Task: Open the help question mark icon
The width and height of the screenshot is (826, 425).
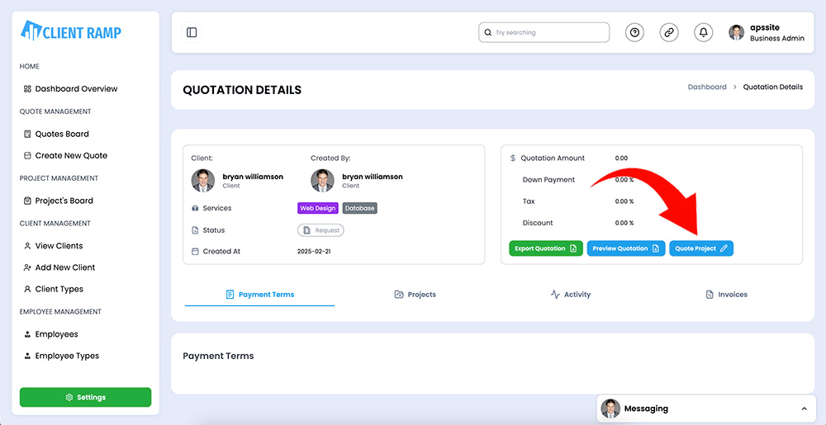Action: pos(634,33)
